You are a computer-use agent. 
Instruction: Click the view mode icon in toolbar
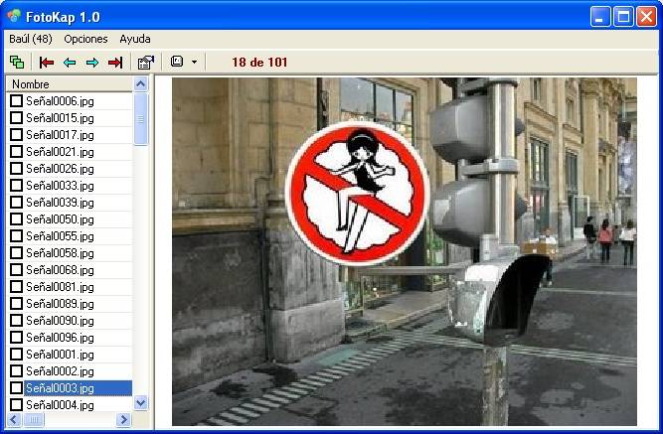(x=177, y=62)
